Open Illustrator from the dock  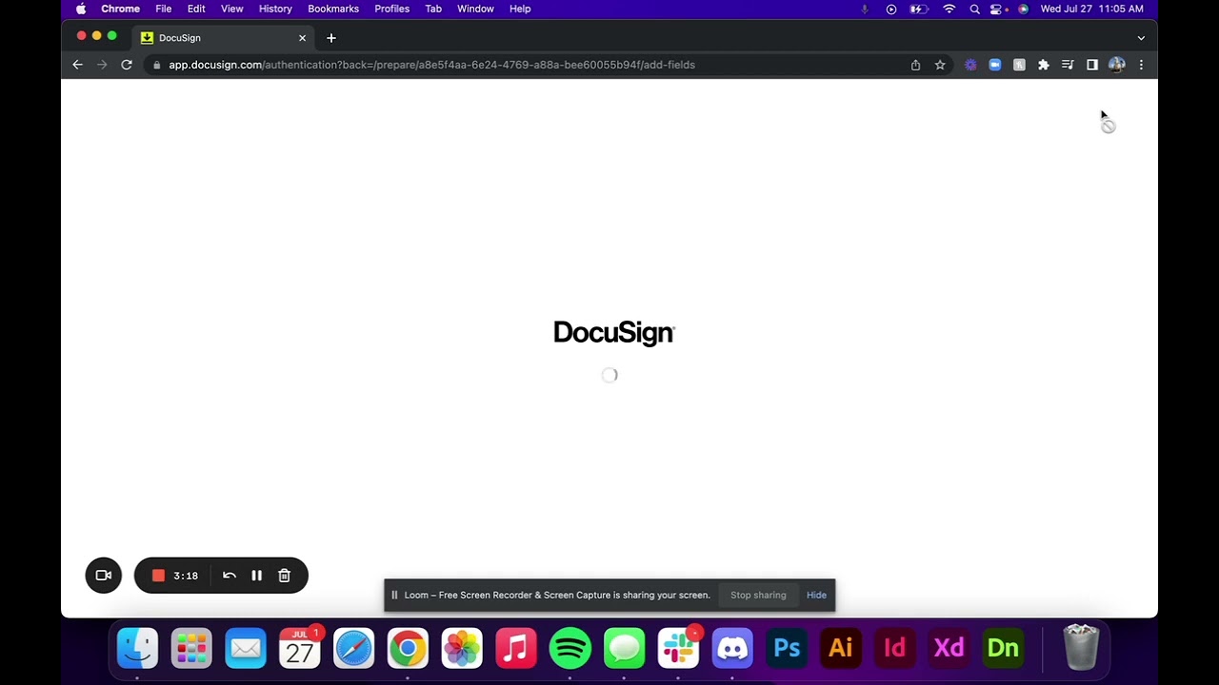click(841, 649)
